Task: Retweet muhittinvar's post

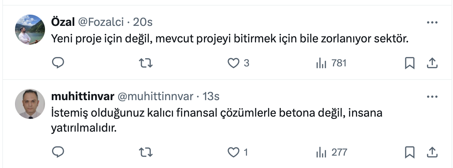Action: click(146, 152)
